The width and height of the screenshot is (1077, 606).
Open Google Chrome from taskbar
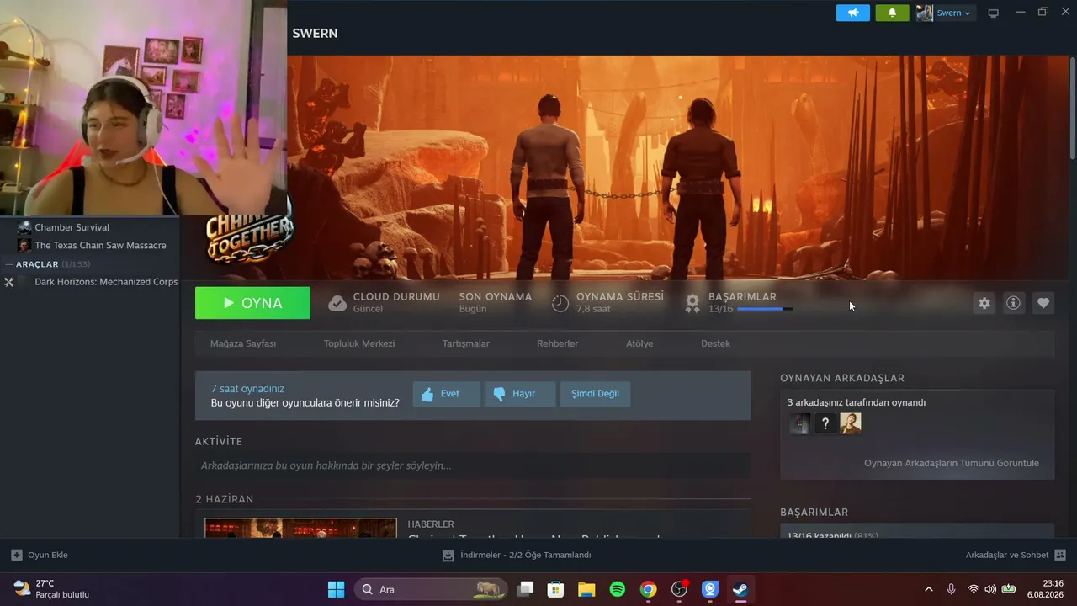coord(648,589)
